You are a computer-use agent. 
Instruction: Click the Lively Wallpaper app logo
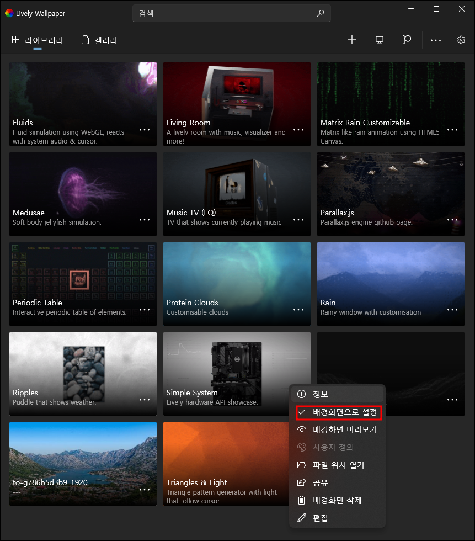(x=9, y=13)
